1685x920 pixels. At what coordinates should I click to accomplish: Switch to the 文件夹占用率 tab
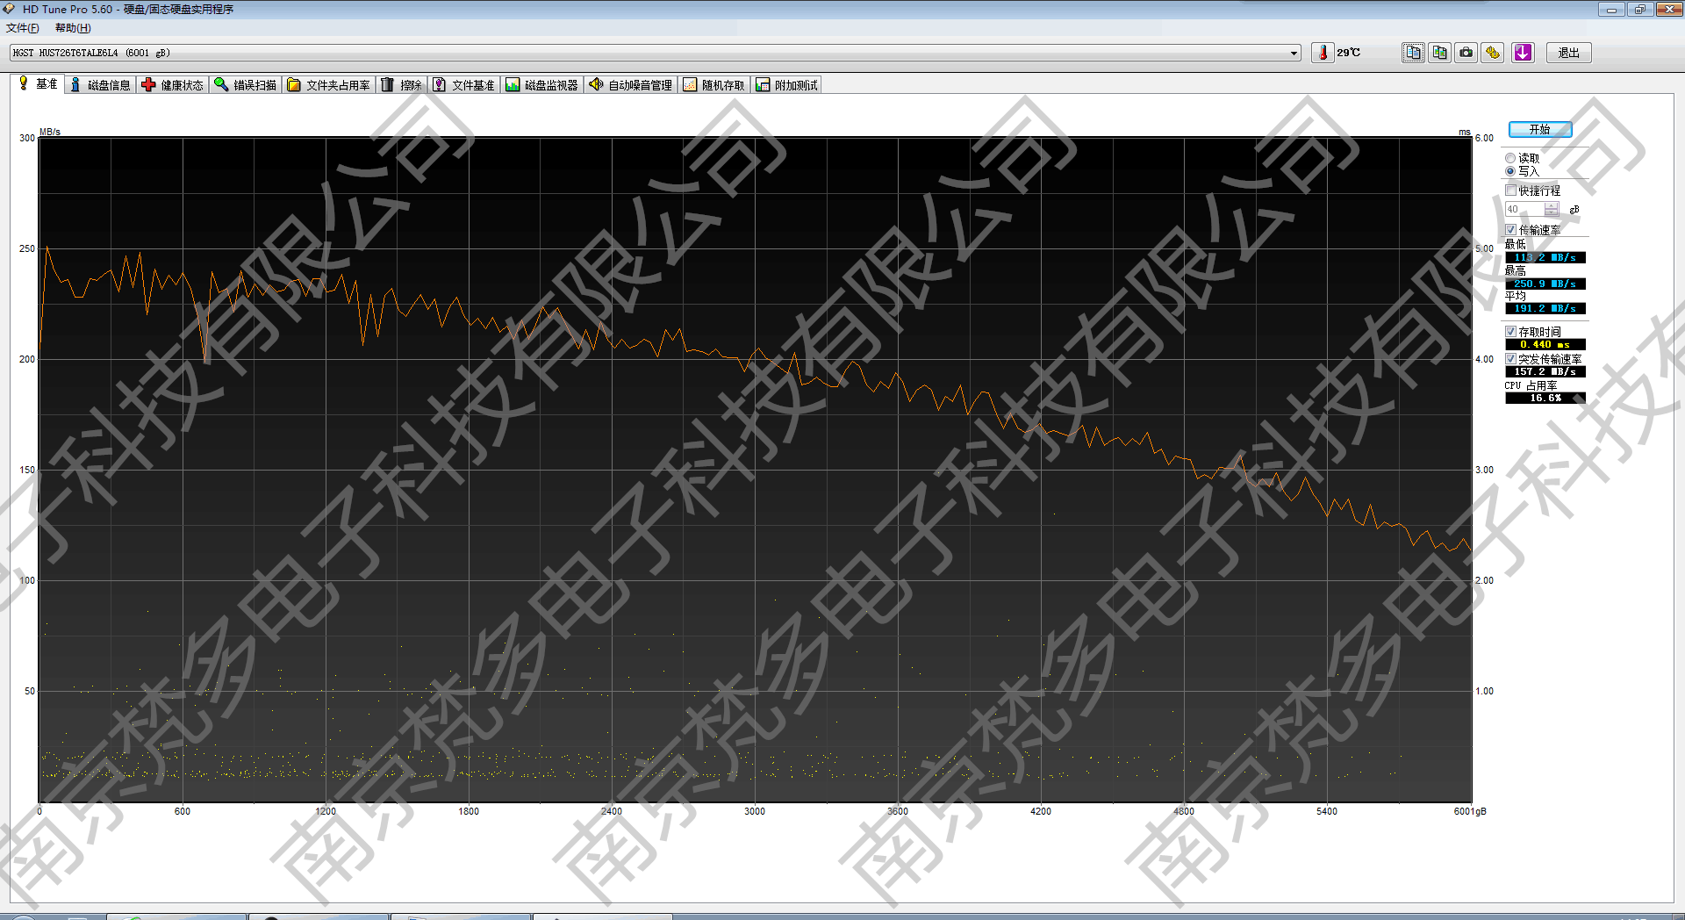(x=329, y=85)
